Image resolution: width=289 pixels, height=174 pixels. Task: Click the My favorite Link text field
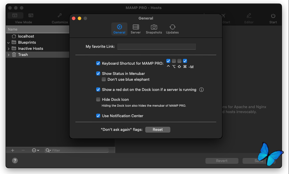(156, 46)
